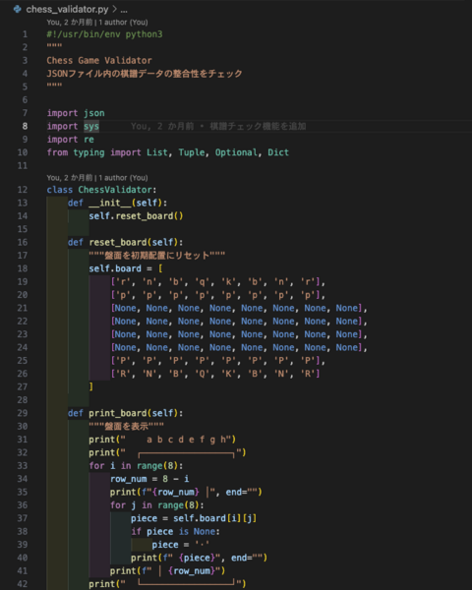Click 'row_num = 8 - i' line

tap(149, 479)
